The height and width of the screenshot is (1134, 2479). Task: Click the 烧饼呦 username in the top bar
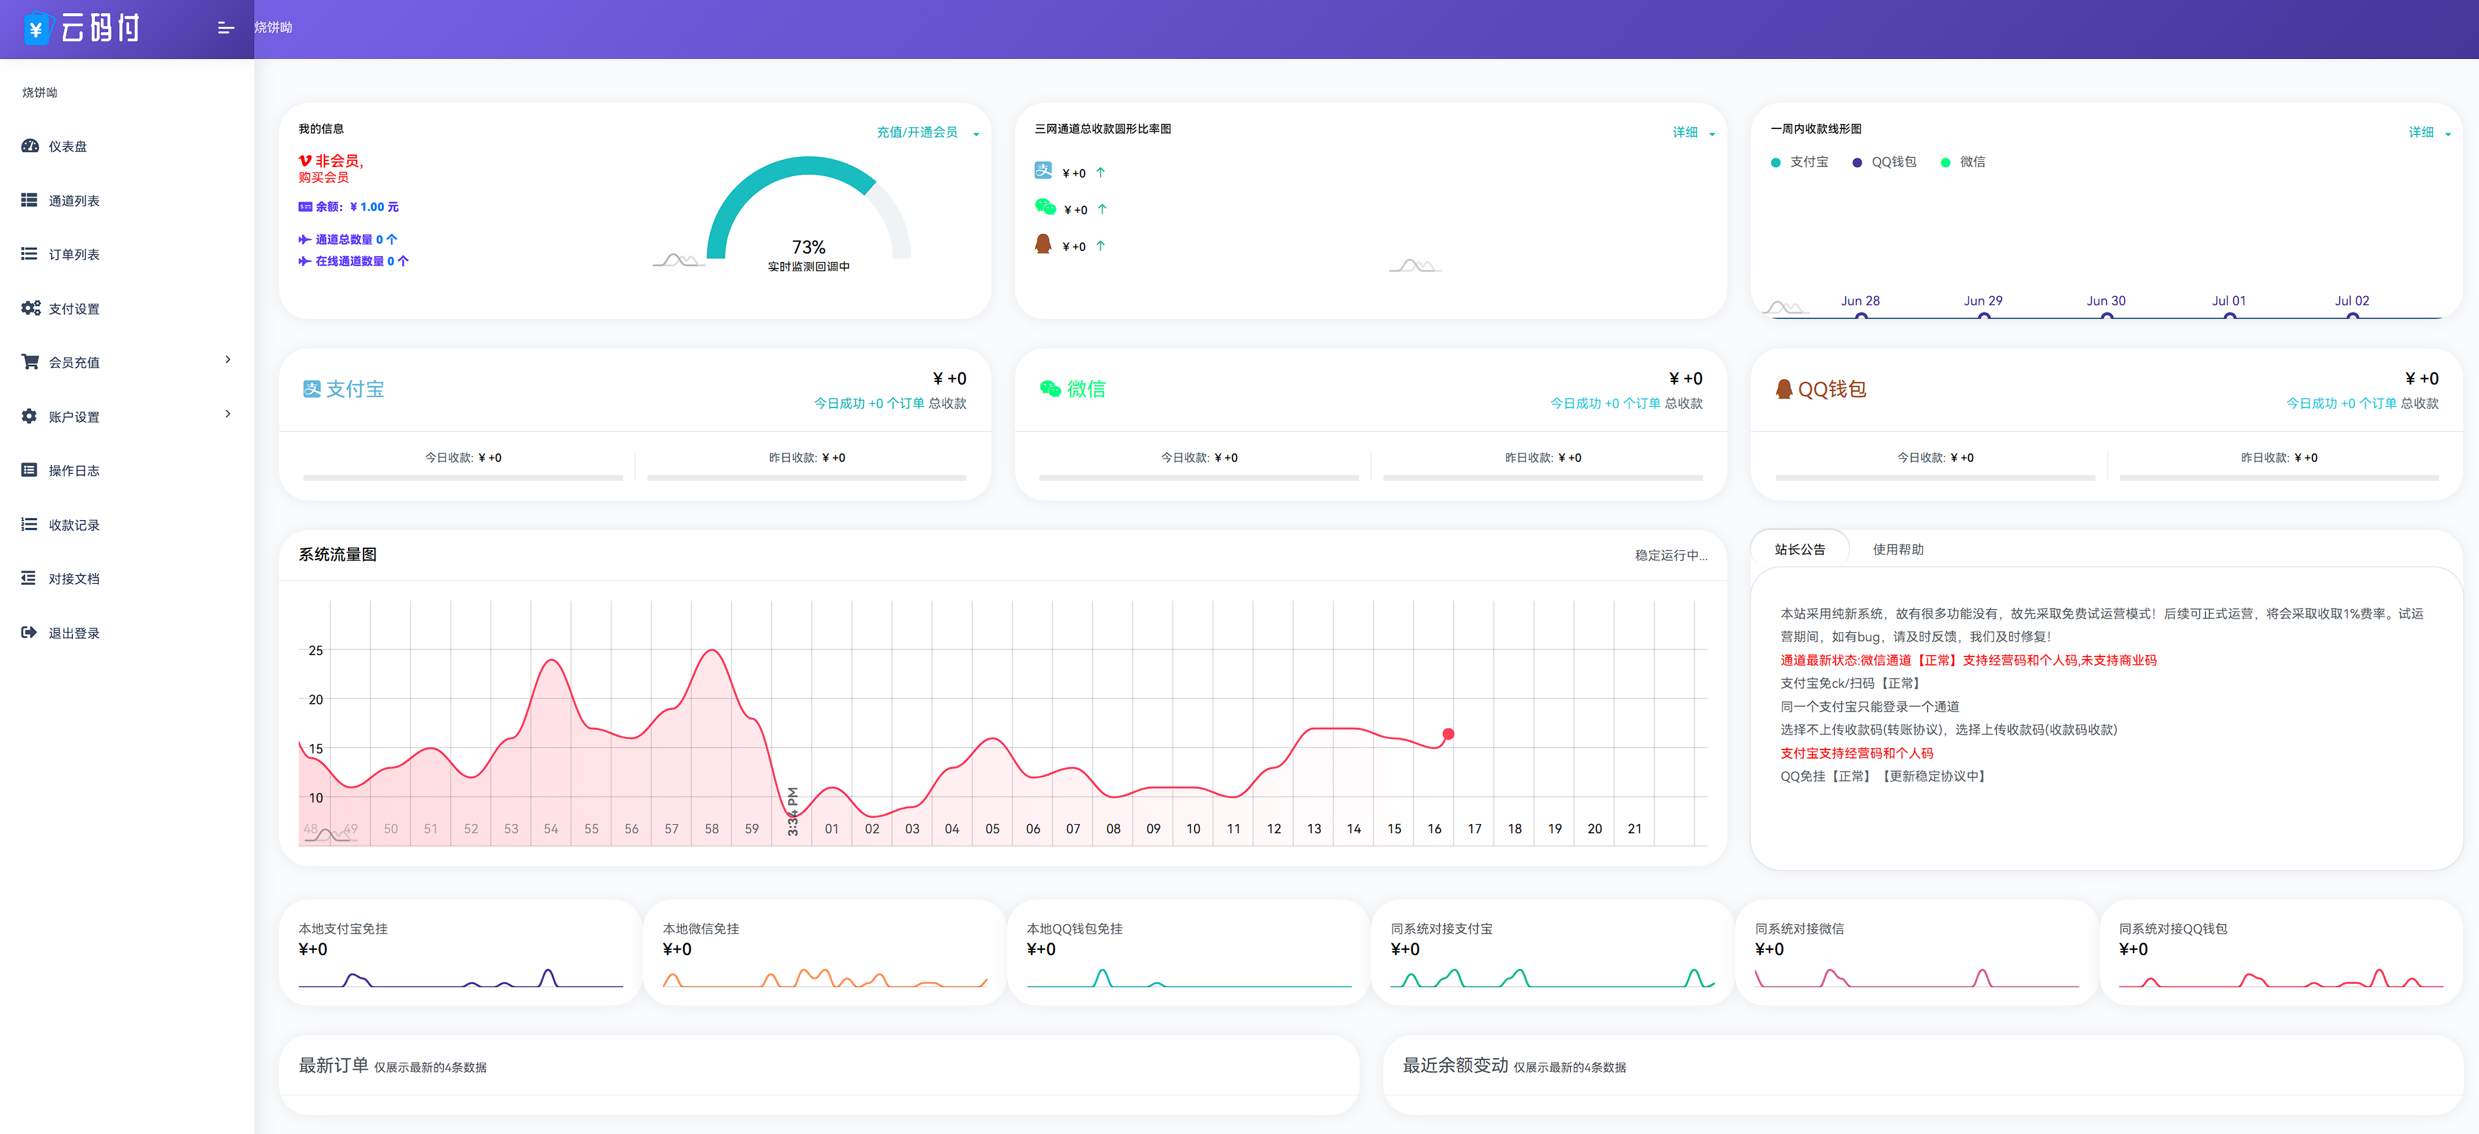point(273,28)
